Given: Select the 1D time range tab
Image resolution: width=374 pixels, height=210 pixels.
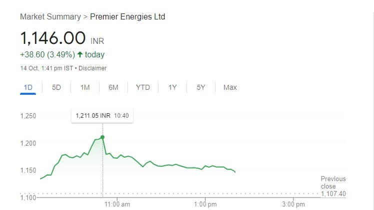Looking at the screenshot, I should coord(28,88).
